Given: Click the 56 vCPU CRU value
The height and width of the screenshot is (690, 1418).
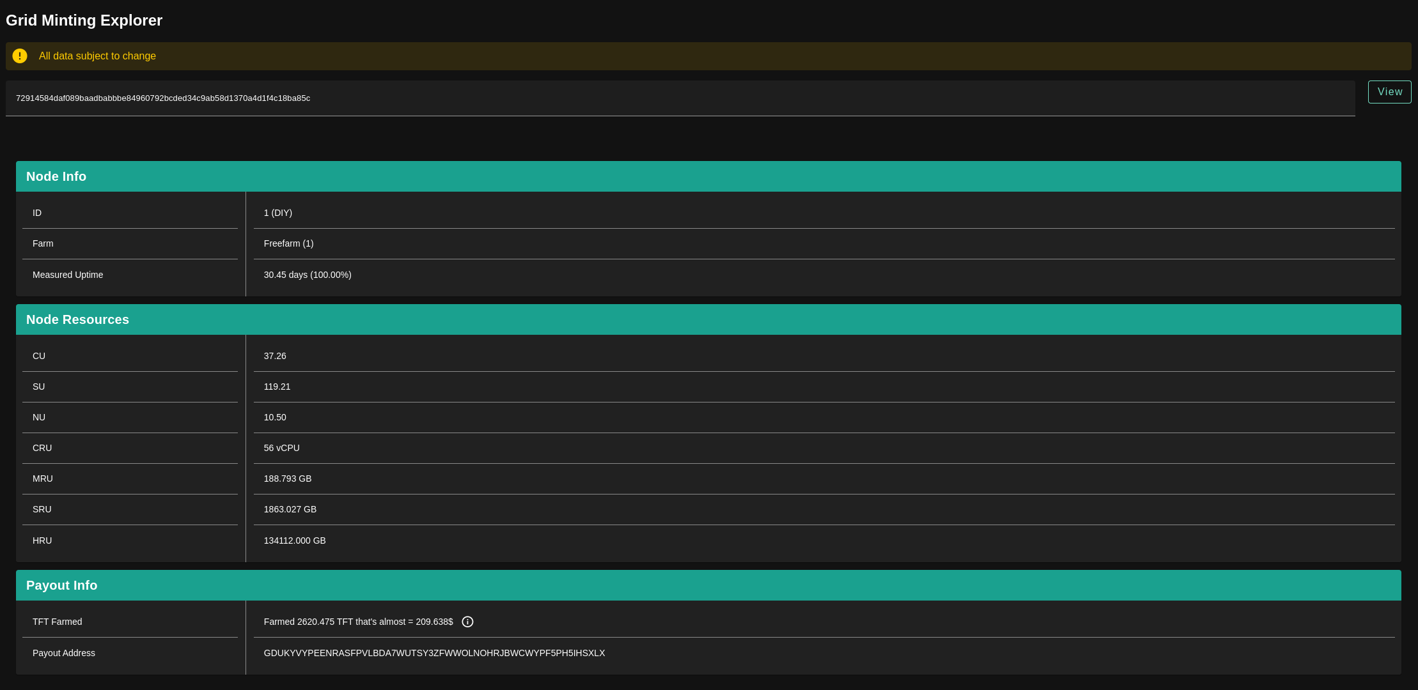Looking at the screenshot, I should (x=281, y=448).
